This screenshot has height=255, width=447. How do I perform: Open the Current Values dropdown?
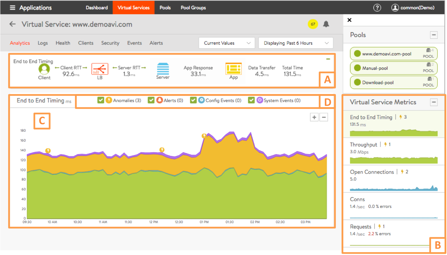click(227, 43)
